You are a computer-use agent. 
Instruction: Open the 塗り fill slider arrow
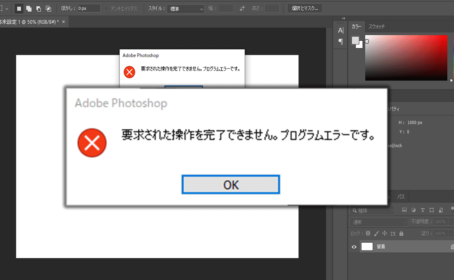pyautogui.click(x=451, y=233)
